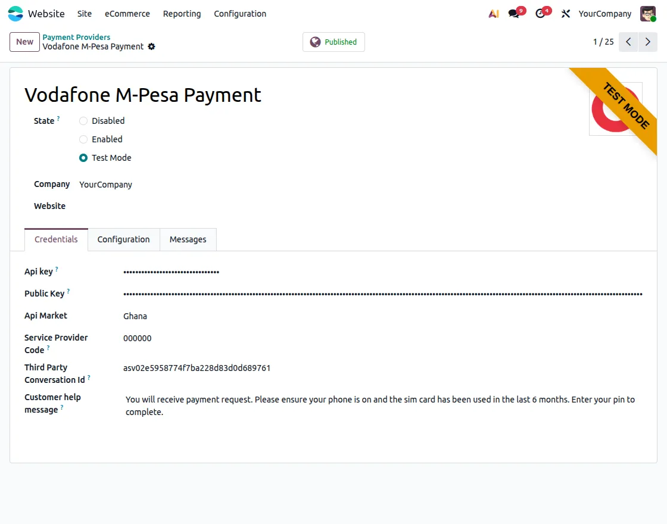Open the user avatar menu

[648, 14]
